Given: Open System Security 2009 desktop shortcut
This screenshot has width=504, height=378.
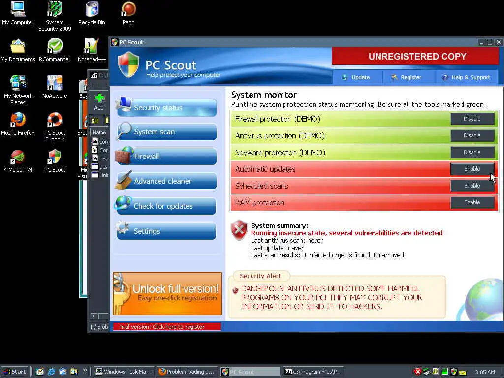Looking at the screenshot, I should point(55,15).
